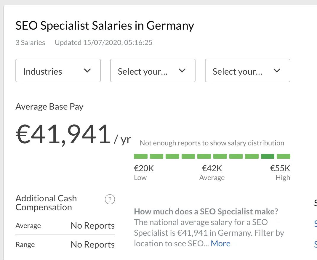The width and height of the screenshot is (317, 260).
Task: Click the '€20K' low salary label
Action: (x=144, y=168)
